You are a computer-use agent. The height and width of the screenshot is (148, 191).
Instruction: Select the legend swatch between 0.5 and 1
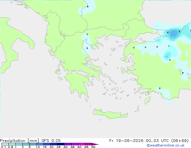click(12, 144)
